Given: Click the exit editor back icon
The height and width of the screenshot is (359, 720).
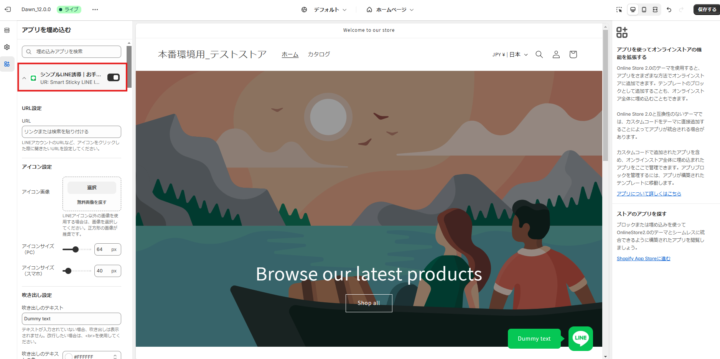Looking at the screenshot, I should pos(8,9).
